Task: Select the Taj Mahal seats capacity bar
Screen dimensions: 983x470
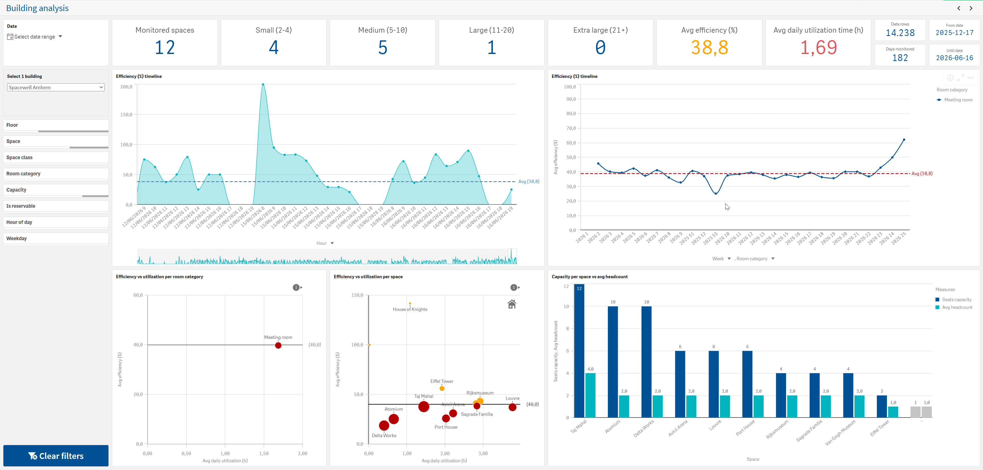Action: pos(579,351)
